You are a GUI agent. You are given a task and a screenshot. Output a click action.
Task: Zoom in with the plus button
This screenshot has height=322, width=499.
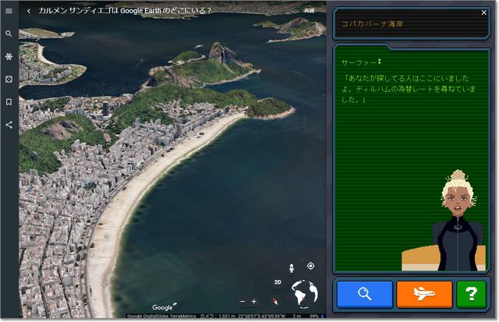point(254,301)
